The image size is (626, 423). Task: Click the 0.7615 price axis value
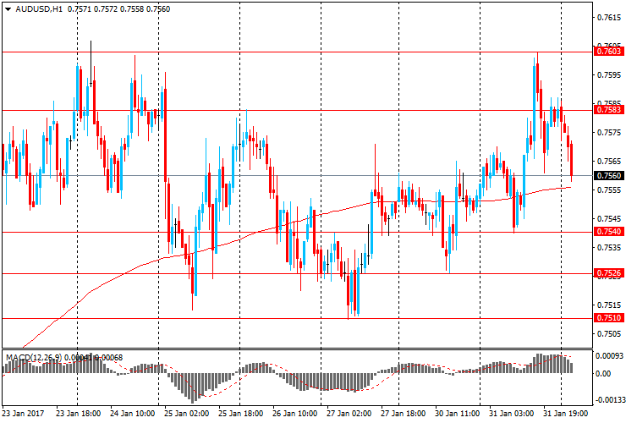[x=608, y=17]
